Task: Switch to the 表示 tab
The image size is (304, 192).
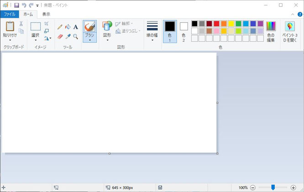Action: pos(46,14)
